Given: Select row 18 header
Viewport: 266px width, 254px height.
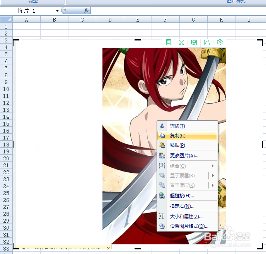Looking at the screenshot, I should click(6, 145).
